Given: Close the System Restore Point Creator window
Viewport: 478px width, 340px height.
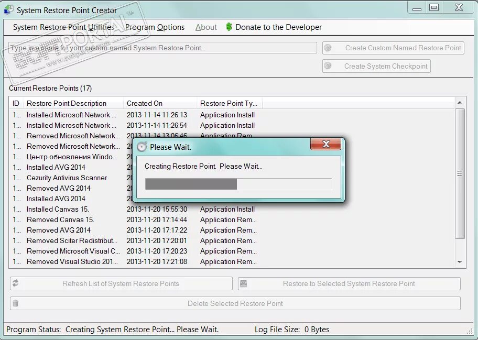Looking at the screenshot, I should coord(459,8).
